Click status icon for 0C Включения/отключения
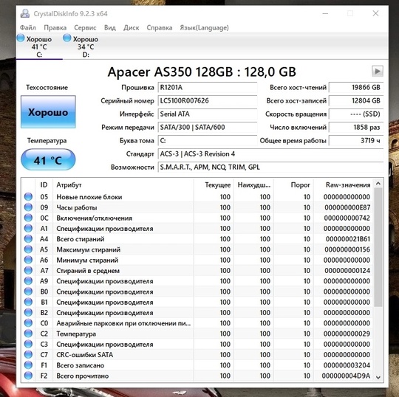The height and width of the screenshot is (397, 399). (28, 218)
